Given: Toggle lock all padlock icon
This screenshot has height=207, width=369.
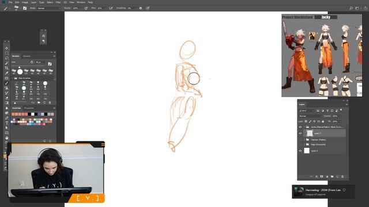Looking at the screenshot, I should [x=323, y=121].
